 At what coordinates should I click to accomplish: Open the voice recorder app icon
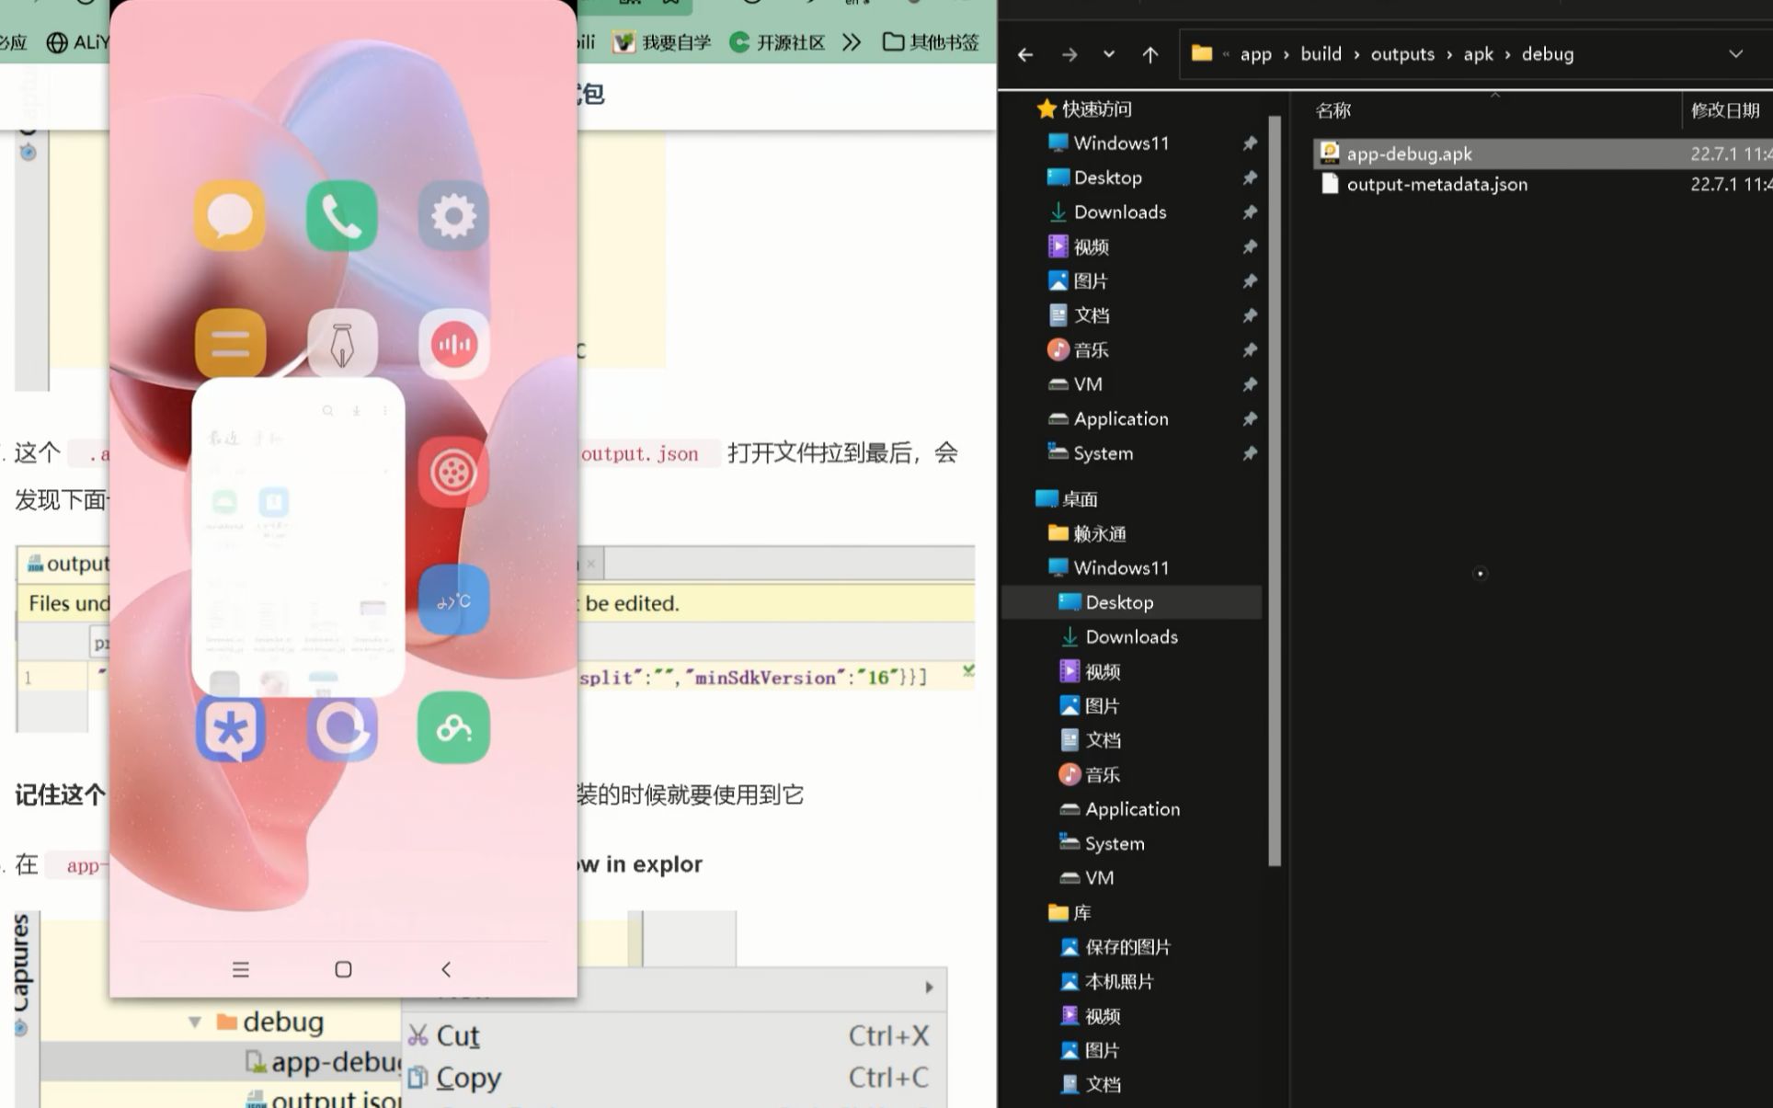point(453,344)
